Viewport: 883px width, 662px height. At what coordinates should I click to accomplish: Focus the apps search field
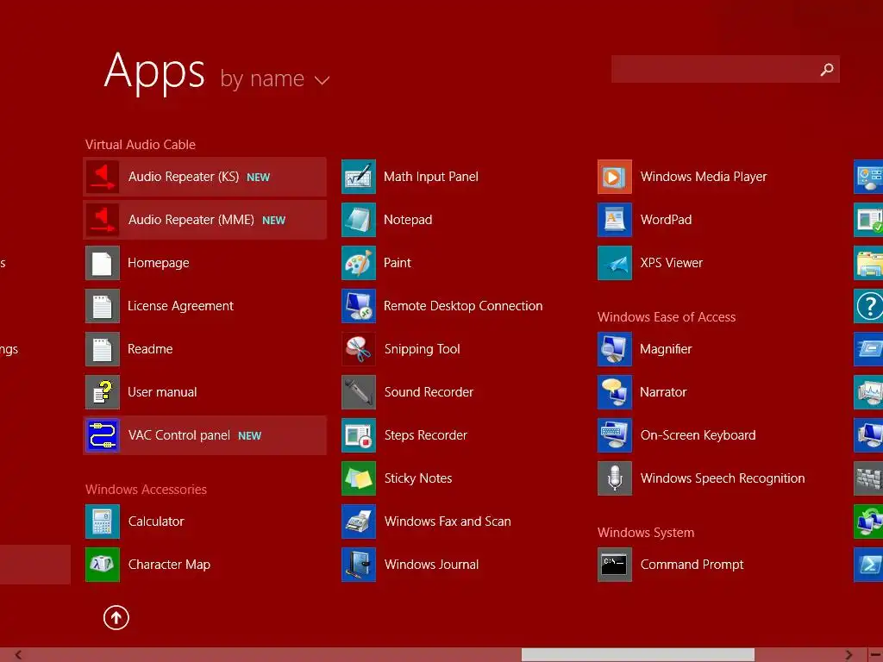[x=725, y=69]
